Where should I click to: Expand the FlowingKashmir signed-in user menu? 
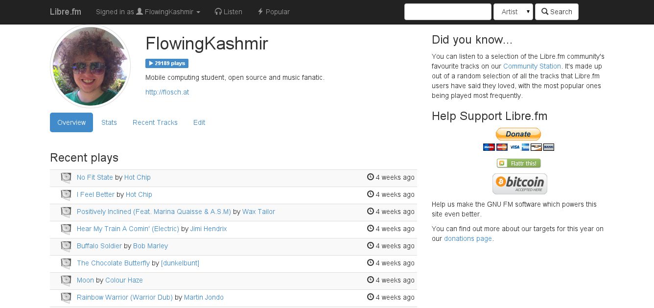coord(148,12)
